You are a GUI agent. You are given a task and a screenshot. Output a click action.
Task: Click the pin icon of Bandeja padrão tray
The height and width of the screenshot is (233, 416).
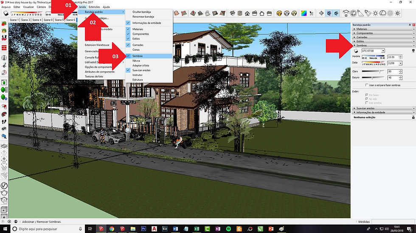(410, 25)
